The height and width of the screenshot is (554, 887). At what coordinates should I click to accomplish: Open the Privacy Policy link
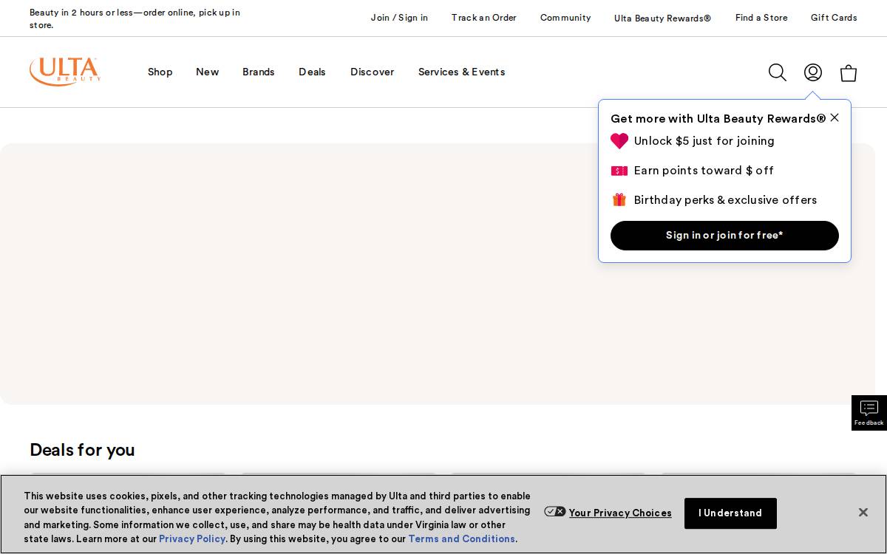click(x=192, y=538)
